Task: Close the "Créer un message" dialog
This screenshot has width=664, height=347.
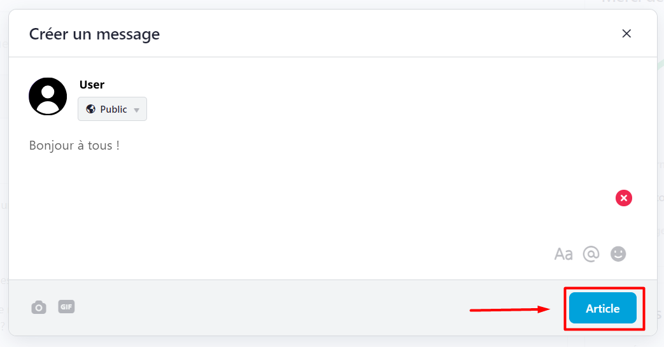Action: point(626,34)
